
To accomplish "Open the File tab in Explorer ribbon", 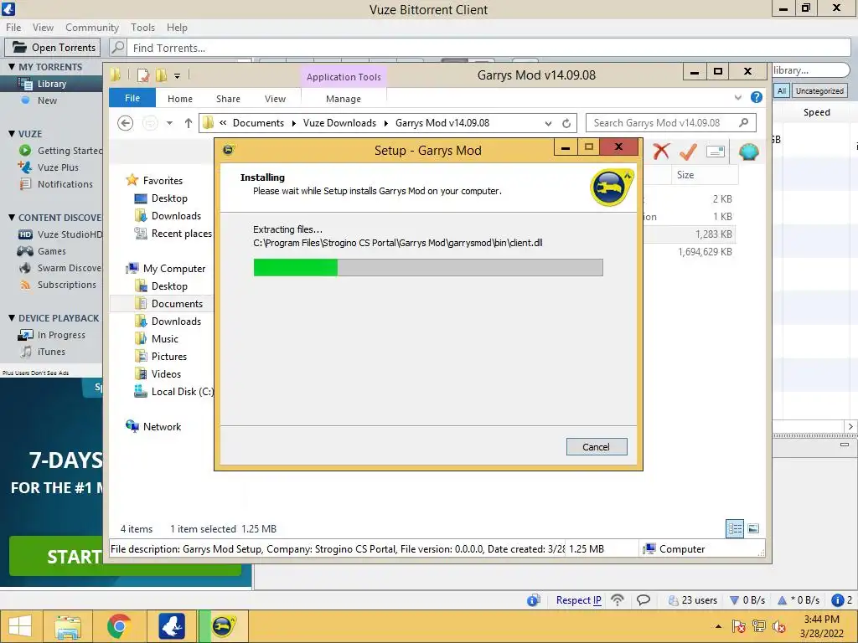I will click(132, 99).
